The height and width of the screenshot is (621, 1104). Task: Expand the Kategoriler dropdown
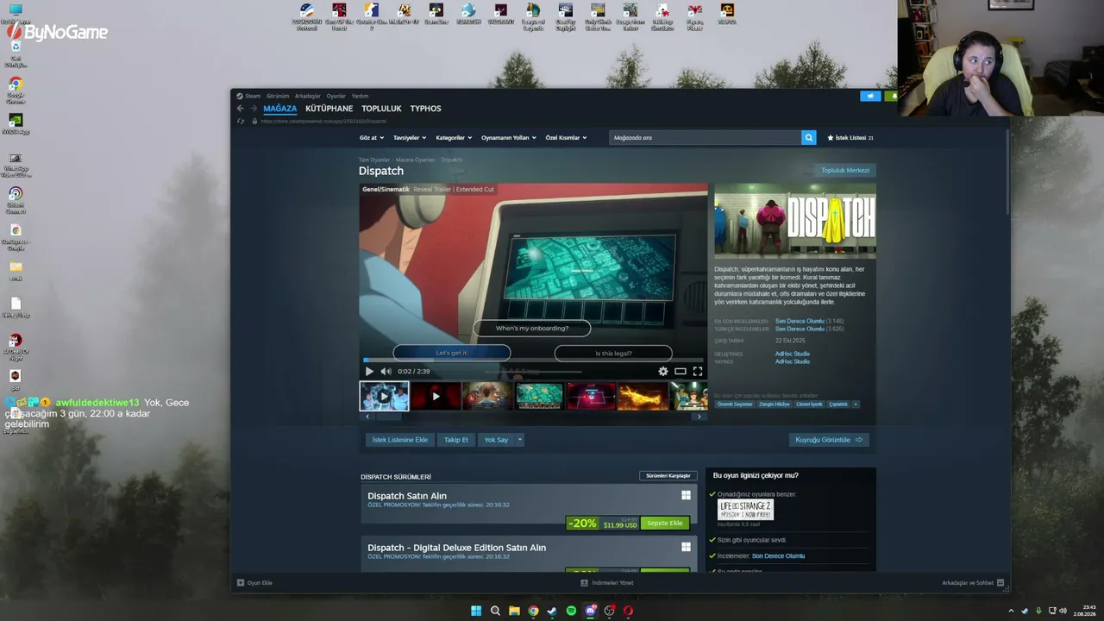click(x=455, y=138)
